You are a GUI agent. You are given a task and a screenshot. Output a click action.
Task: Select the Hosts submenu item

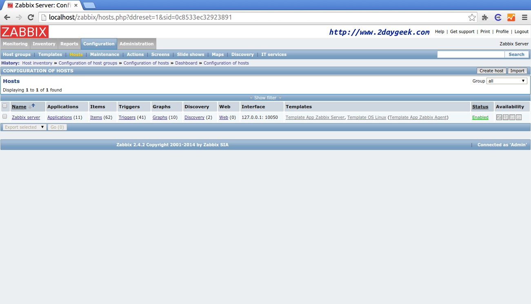click(76, 54)
